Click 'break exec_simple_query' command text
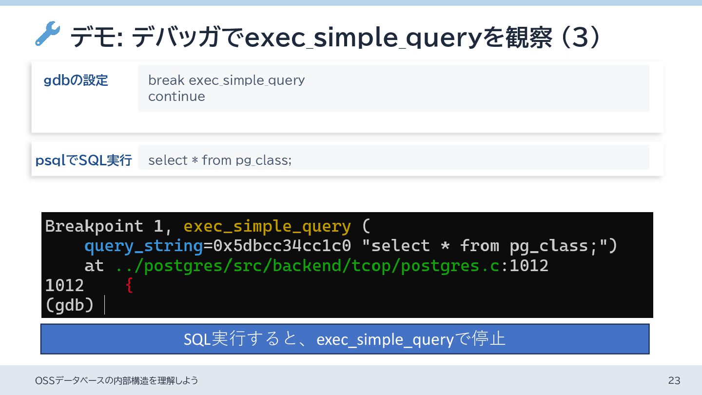702x395 pixels. click(x=226, y=80)
